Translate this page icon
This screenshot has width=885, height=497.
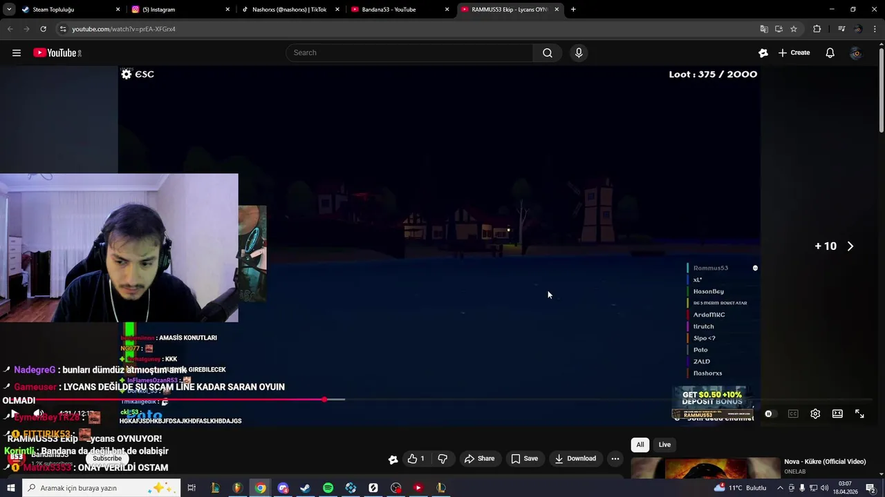pos(763,29)
